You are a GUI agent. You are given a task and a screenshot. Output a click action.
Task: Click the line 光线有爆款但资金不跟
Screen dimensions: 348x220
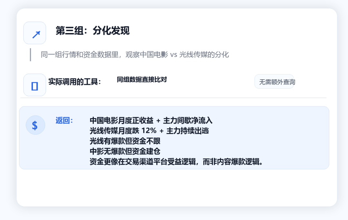click(x=125, y=141)
